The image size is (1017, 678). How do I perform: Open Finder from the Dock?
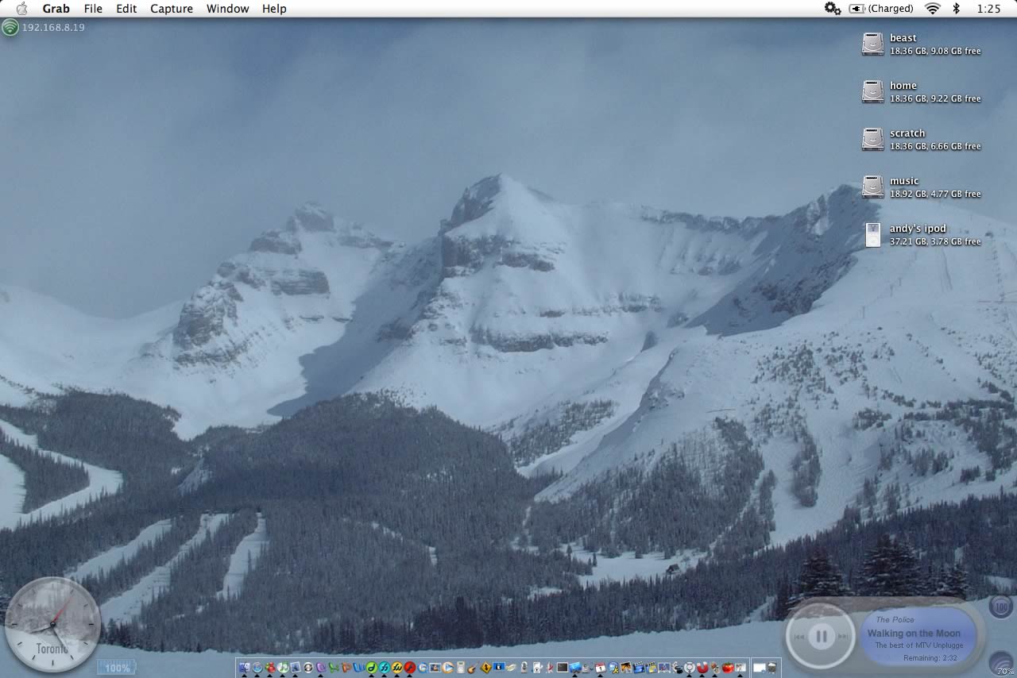[x=244, y=668]
